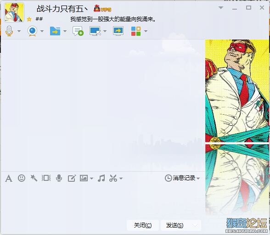Screen dimensions: 270x235
Task: Start a video call with webcam icon
Action: tap(32, 31)
